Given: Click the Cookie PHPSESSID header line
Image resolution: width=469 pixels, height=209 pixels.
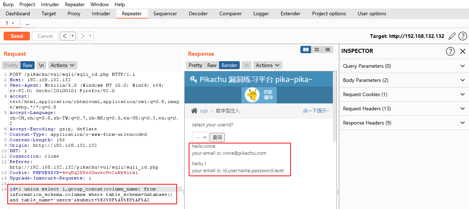Looking at the screenshot, I should tap(73, 173).
